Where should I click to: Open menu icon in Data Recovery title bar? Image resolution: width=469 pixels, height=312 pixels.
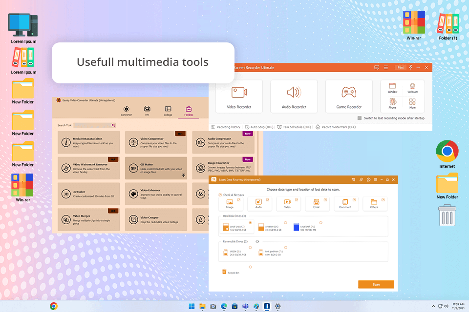[x=375, y=180]
